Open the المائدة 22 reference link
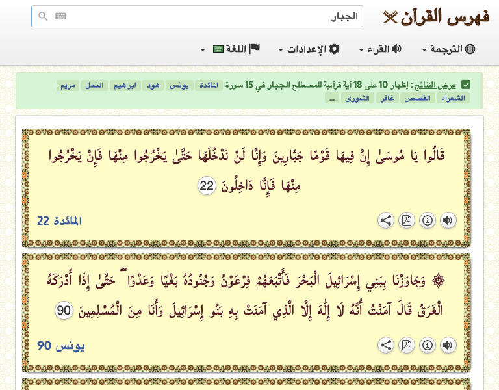This screenshot has height=390, width=499. tap(59, 220)
